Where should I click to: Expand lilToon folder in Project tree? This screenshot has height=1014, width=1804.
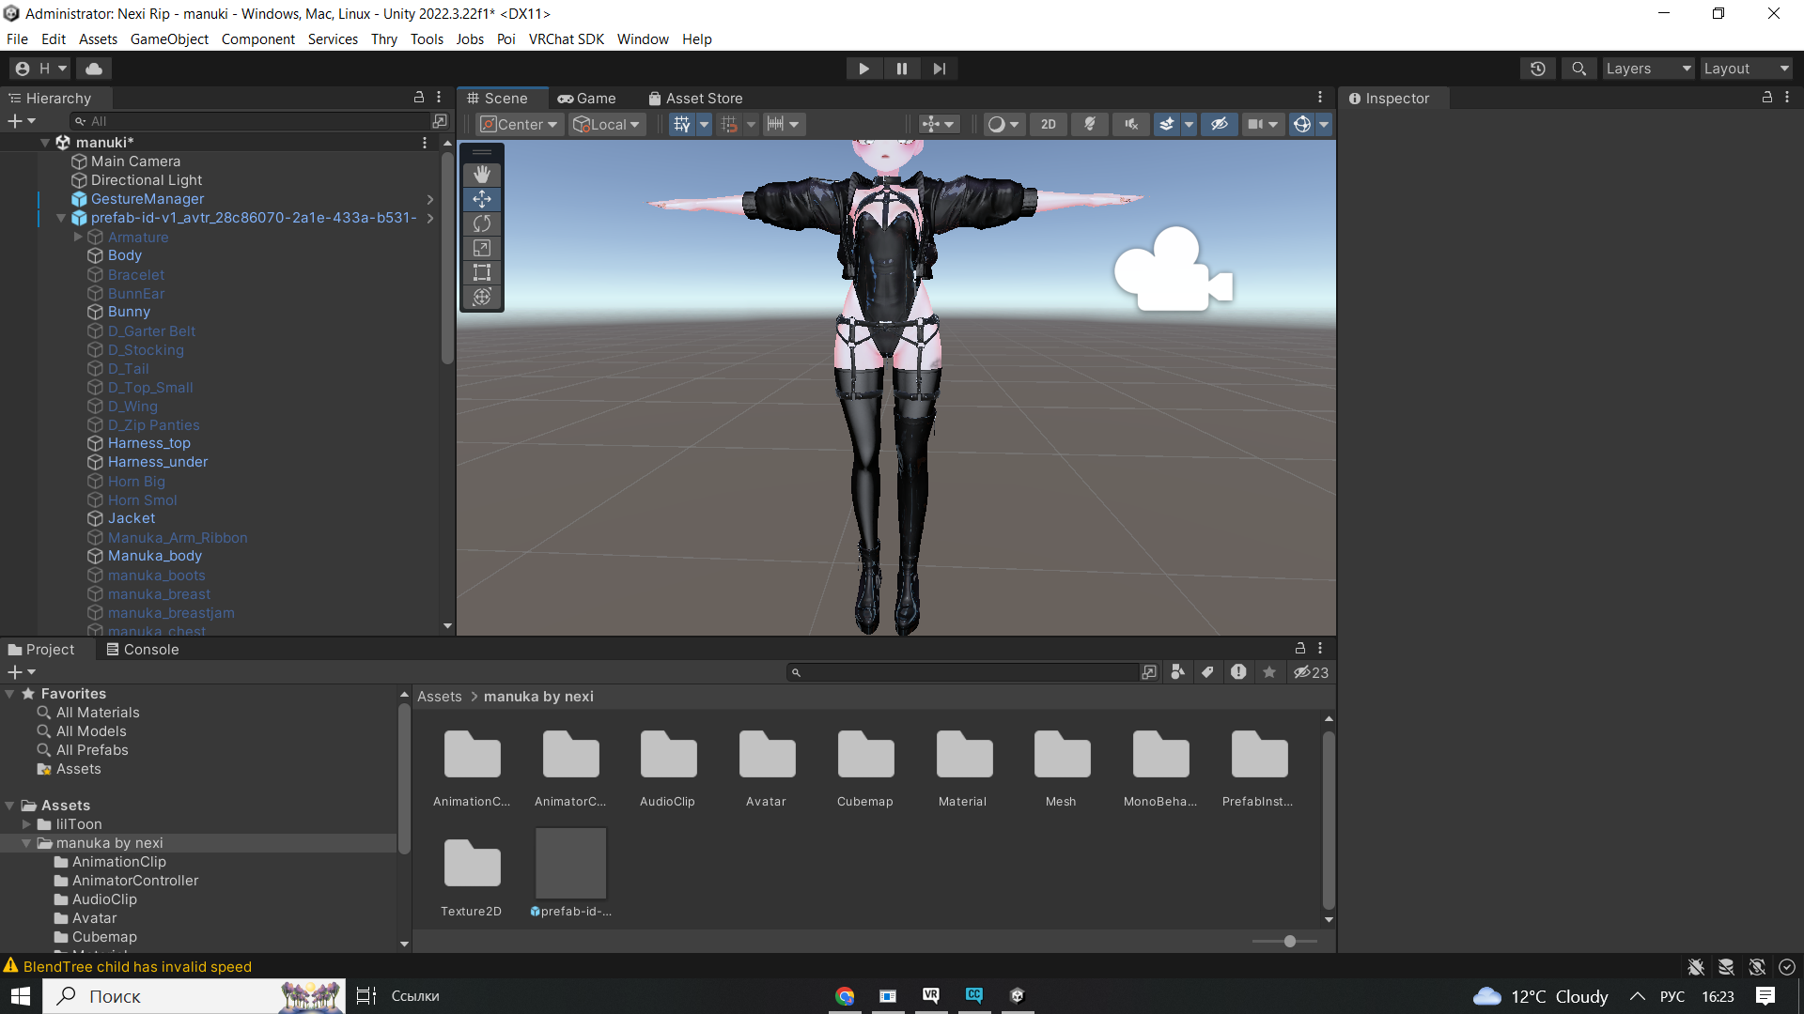(x=26, y=824)
